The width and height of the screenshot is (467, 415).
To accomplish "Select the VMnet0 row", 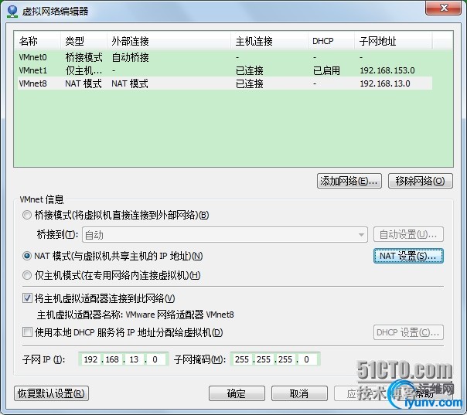I will pyautogui.click(x=225, y=57).
